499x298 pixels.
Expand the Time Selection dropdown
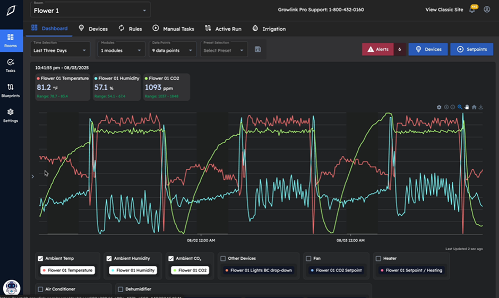coord(60,50)
